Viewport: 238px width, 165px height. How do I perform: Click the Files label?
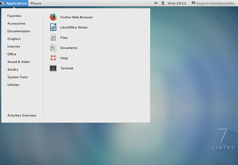click(x=64, y=38)
